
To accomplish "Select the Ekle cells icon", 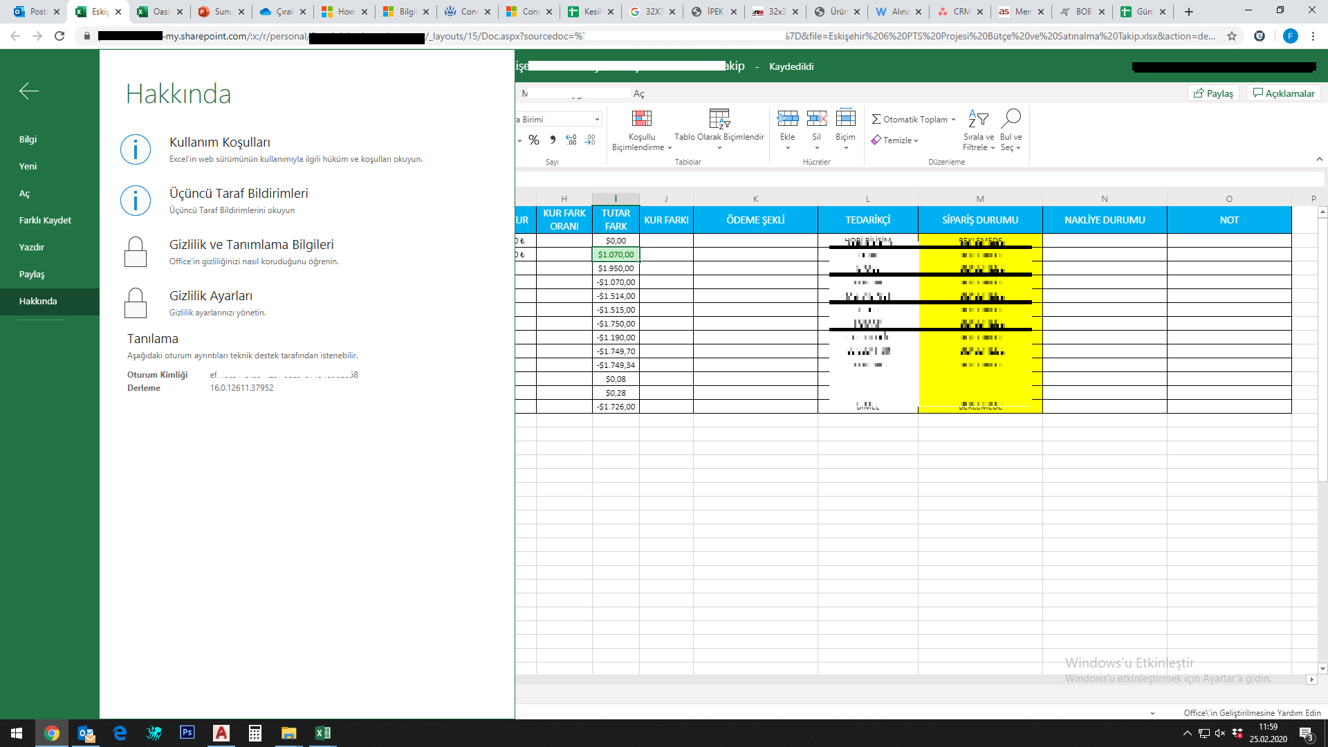I will tap(788, 118).
